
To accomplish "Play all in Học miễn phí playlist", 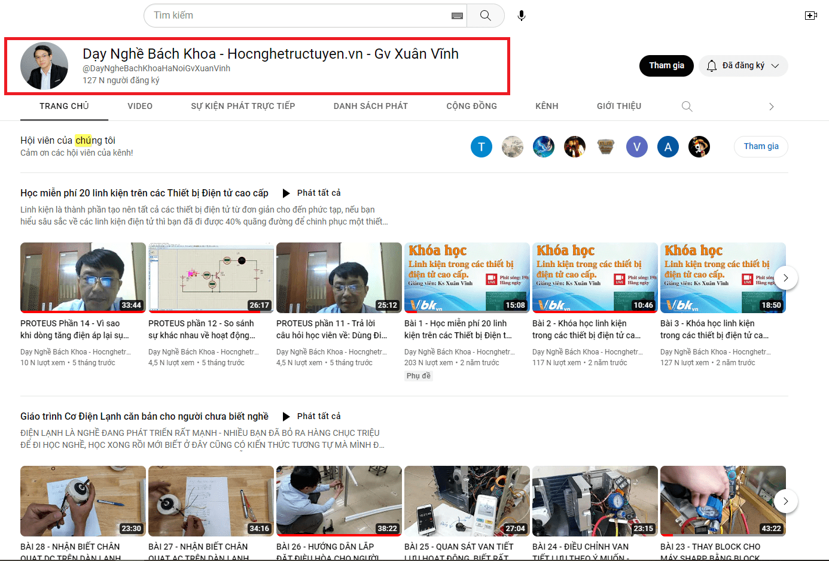I will [312, 193].
